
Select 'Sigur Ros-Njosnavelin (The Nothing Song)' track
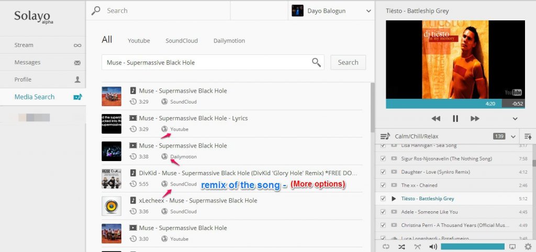446,158
